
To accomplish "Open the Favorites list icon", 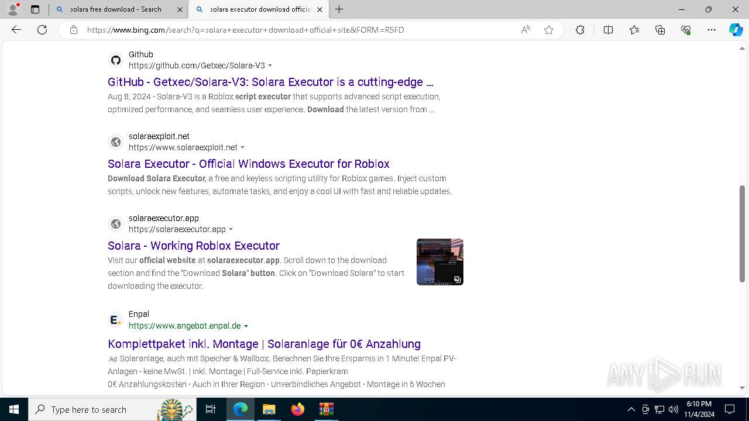I will tap(634, 30).
